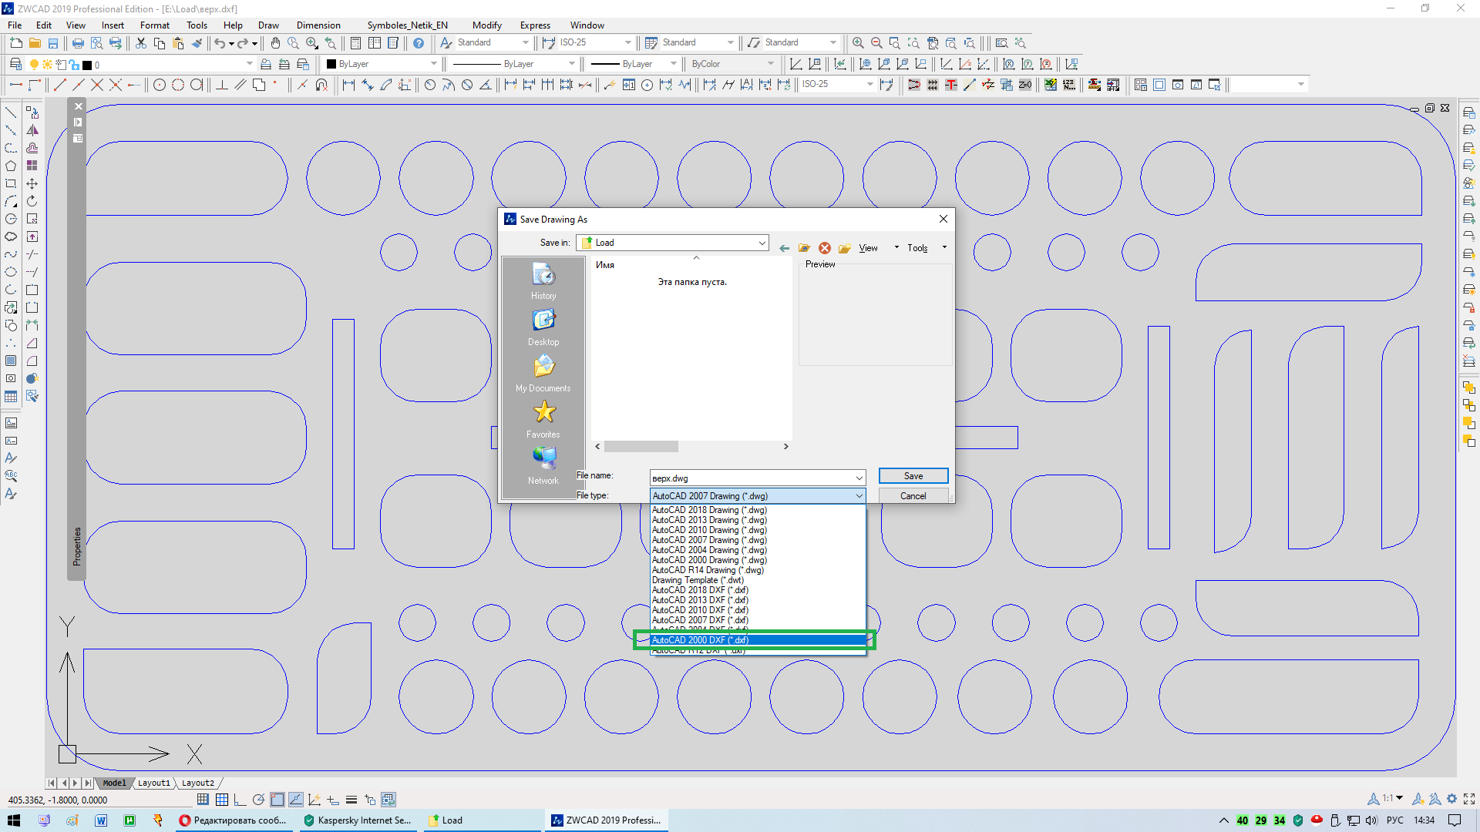The image size is (1480, 832).
Task: Click the delete file red X icon
Action: (825, 248)
